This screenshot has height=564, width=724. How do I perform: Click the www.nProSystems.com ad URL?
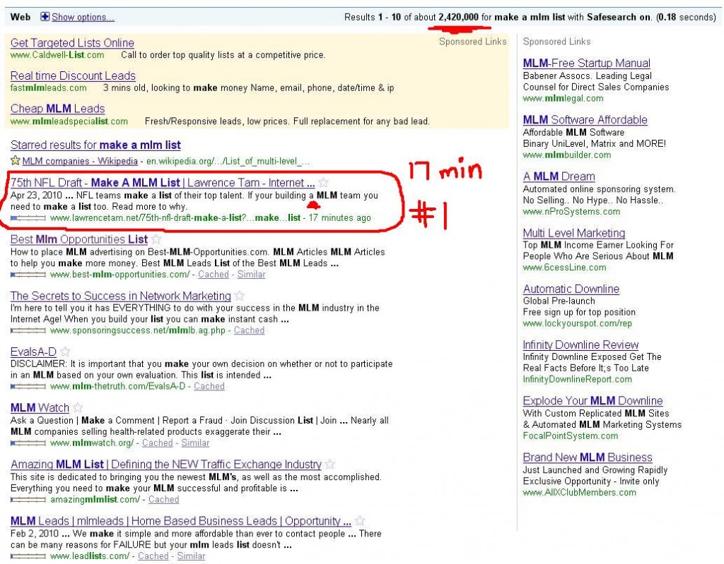pyautogui.click(x=571, y=212)
